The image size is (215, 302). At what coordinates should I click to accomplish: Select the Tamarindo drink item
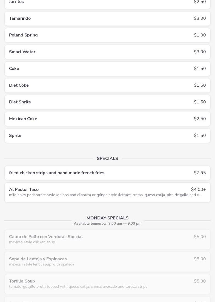pos(107,18)
